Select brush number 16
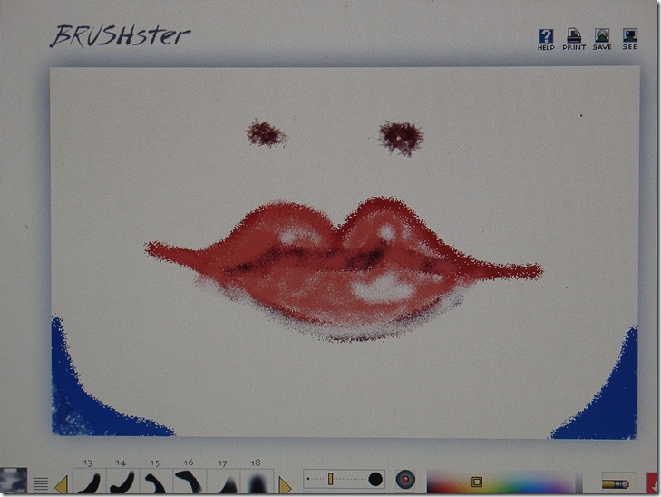Screen dimensions: 661x497 [x=190, y=481]
